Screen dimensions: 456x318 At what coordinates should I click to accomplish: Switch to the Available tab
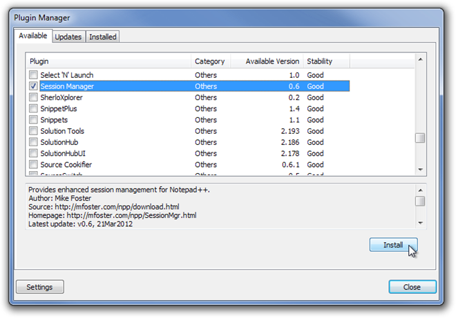tap(33, 36)
